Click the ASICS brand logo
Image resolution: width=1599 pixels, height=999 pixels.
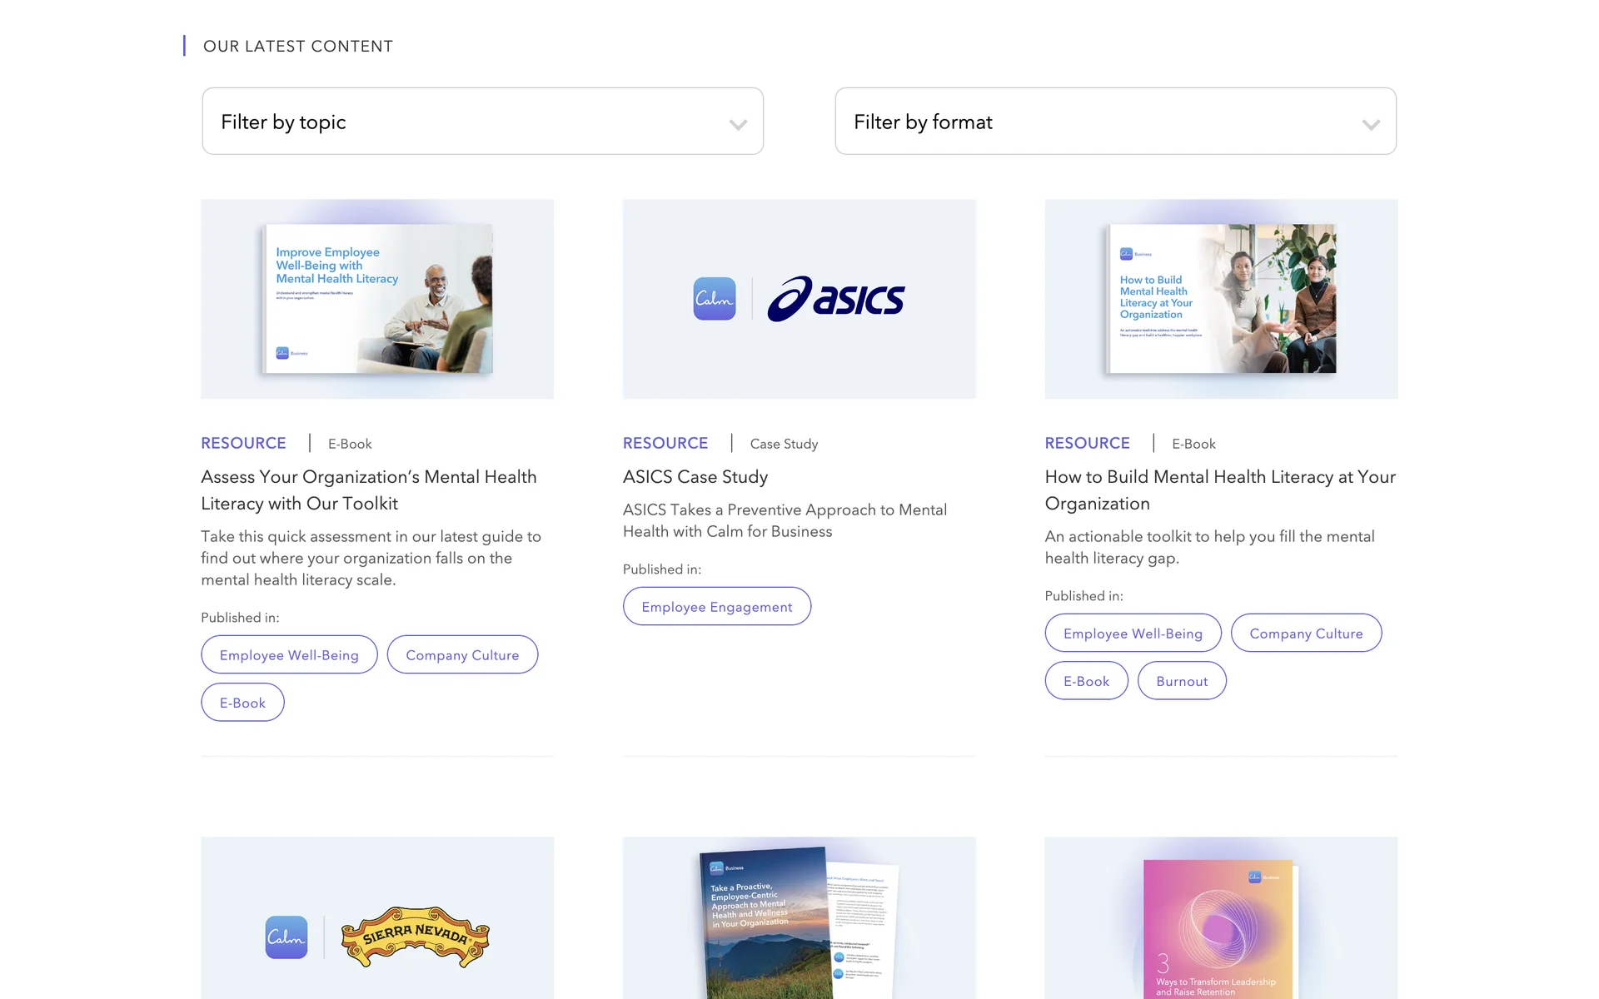point(835,299)
